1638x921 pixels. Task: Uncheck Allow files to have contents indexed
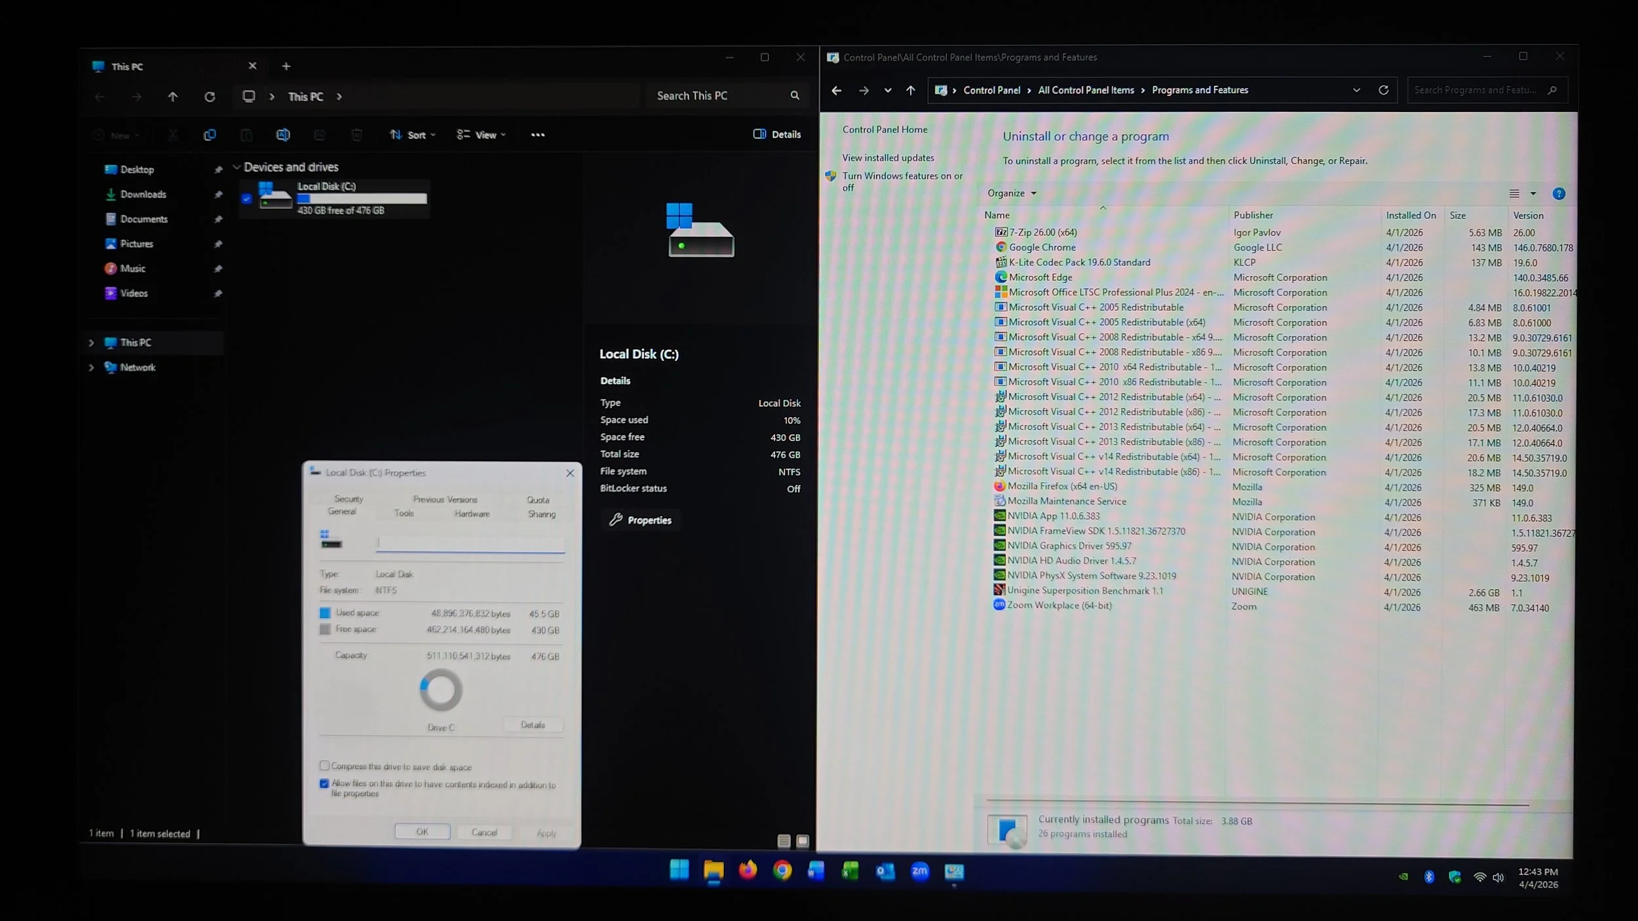[x=324, y=783]
